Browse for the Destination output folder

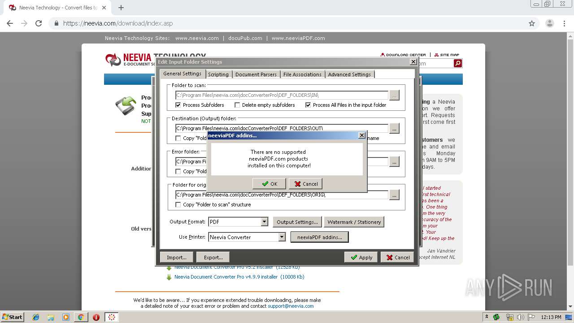394,128
